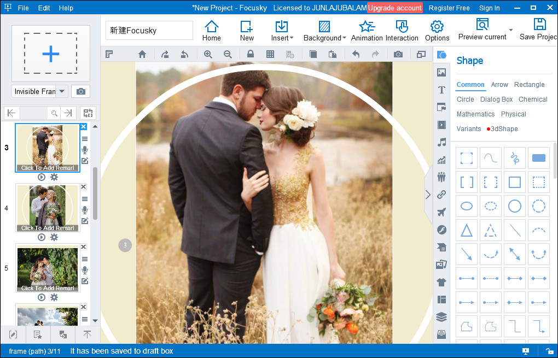Open the gear settings for frame 5
The width and height of the screenshot is (558, 358).
tap(54, 297)
